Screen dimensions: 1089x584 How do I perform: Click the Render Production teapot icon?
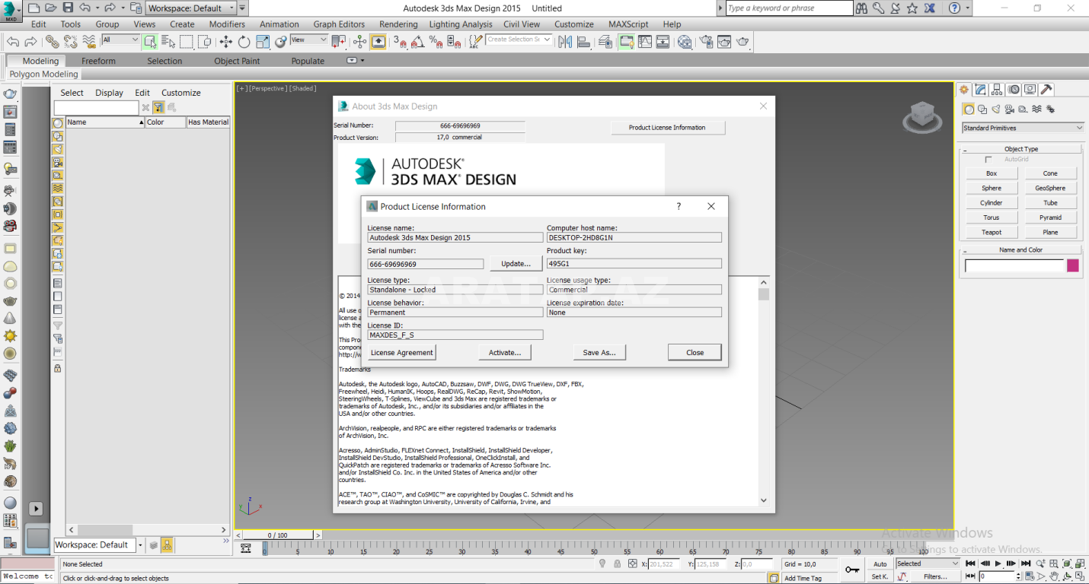coord(742,41)
